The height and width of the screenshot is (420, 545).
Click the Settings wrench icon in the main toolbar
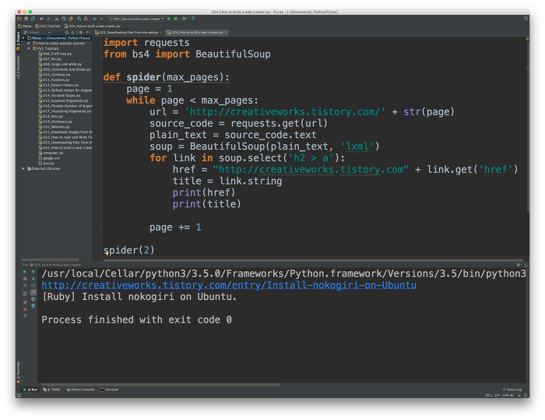pyautogui.click(x=185, y=19)
